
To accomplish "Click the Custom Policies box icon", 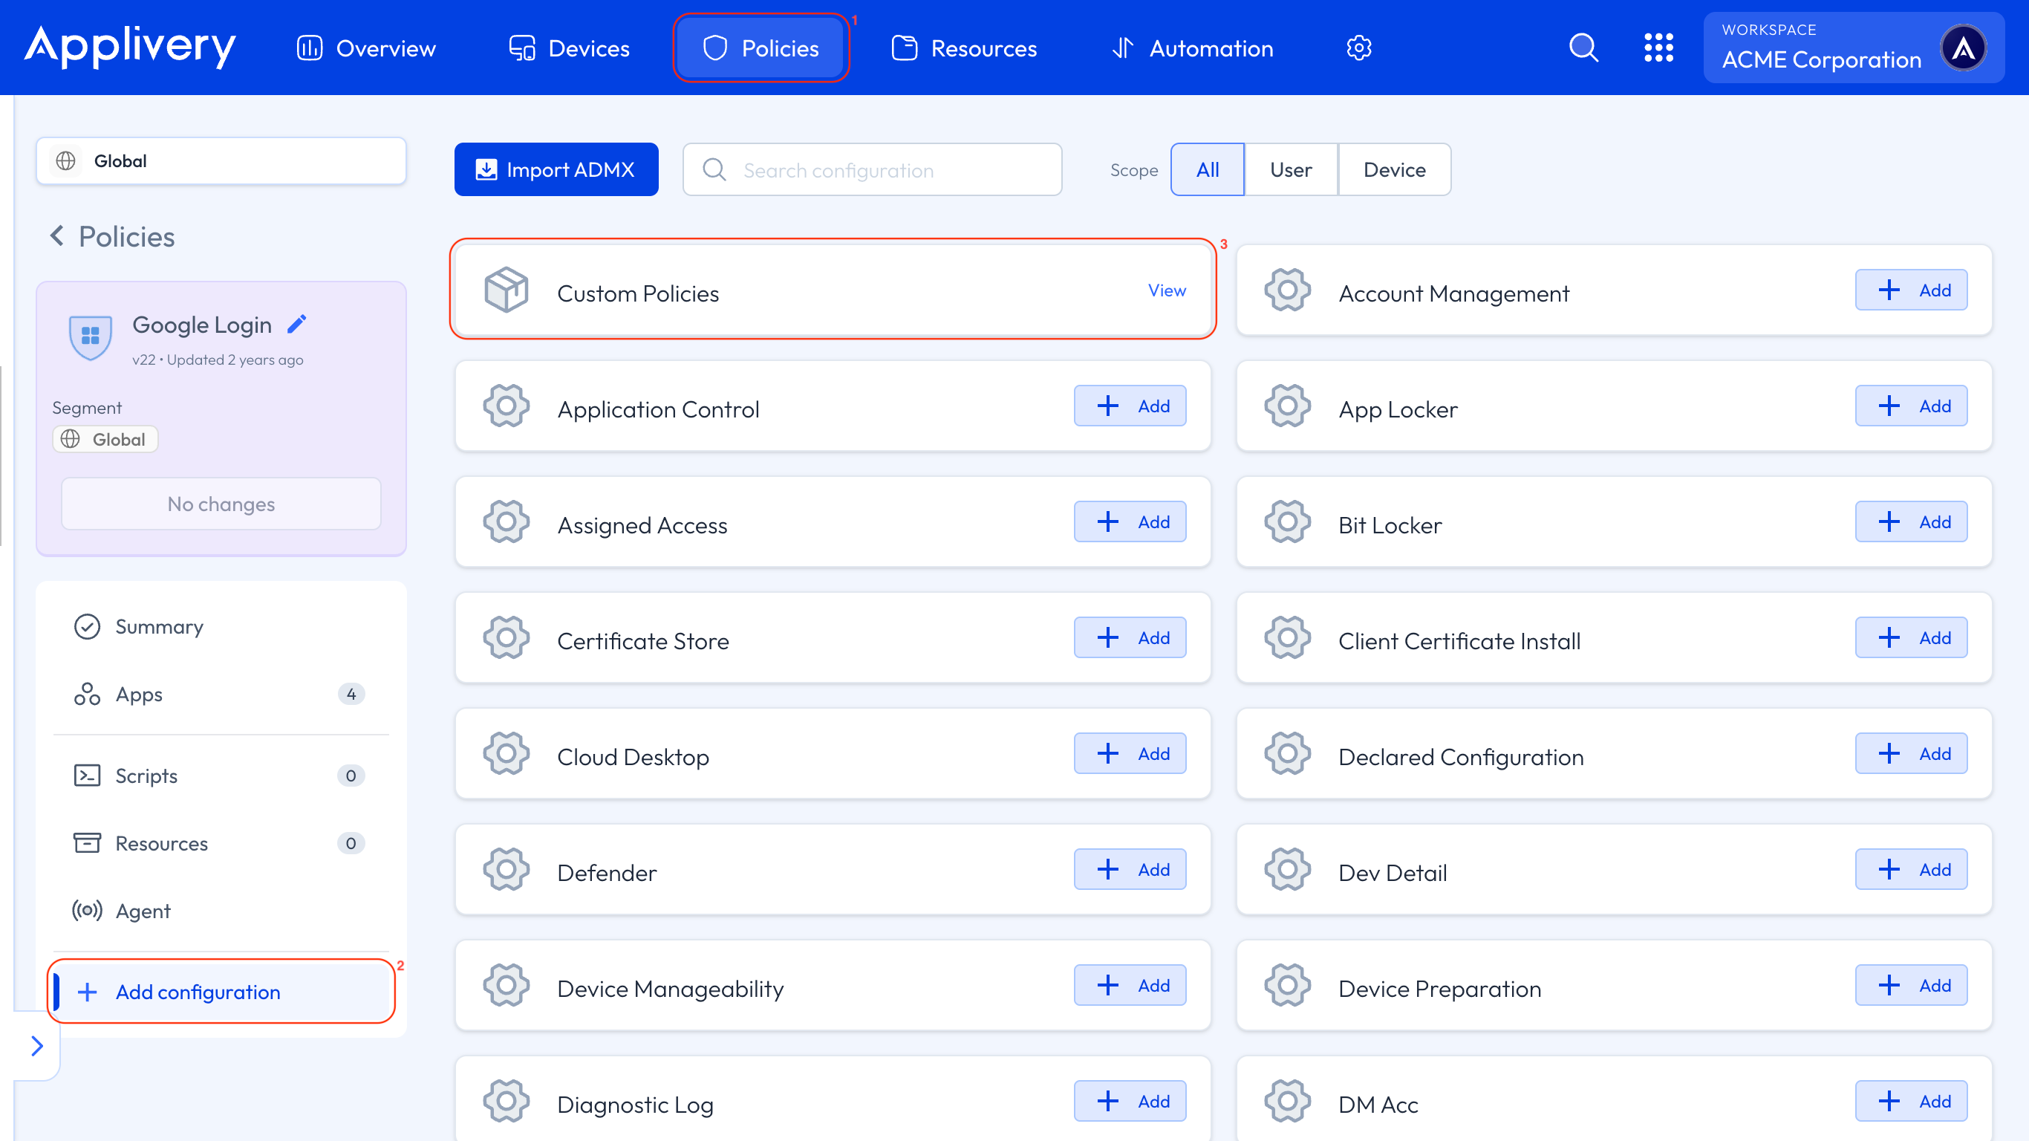I will pos(507,290).
